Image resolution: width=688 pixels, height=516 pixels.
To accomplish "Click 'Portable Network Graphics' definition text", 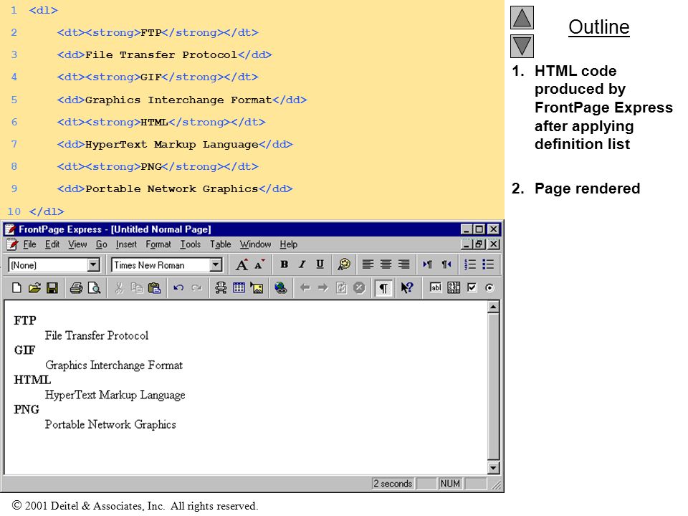I will click(110, 425).
